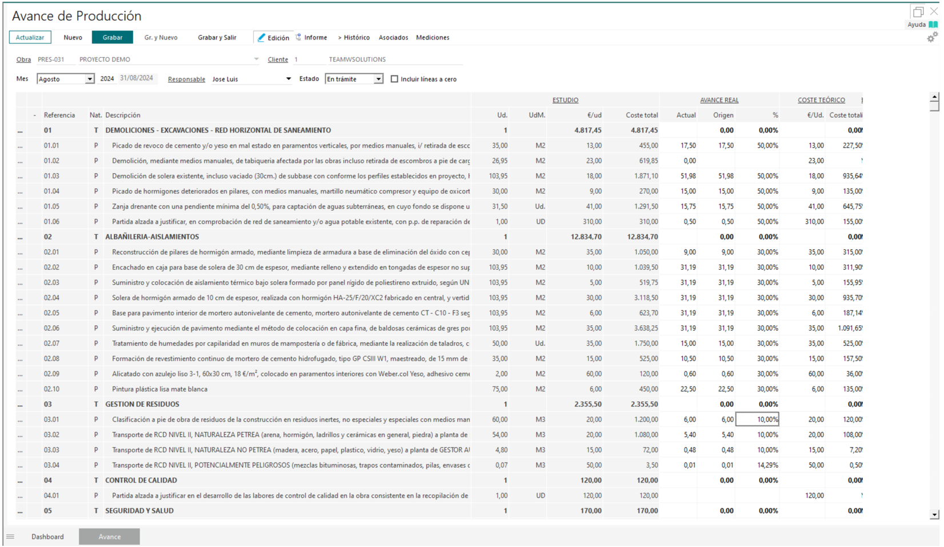Click the ESTUDIO column group header
This screenshot has height=547, width=944.
565,100
